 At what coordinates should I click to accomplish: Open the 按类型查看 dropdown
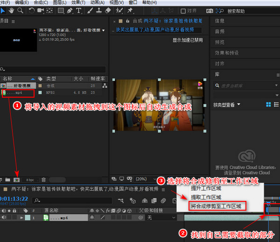(227, 105)
